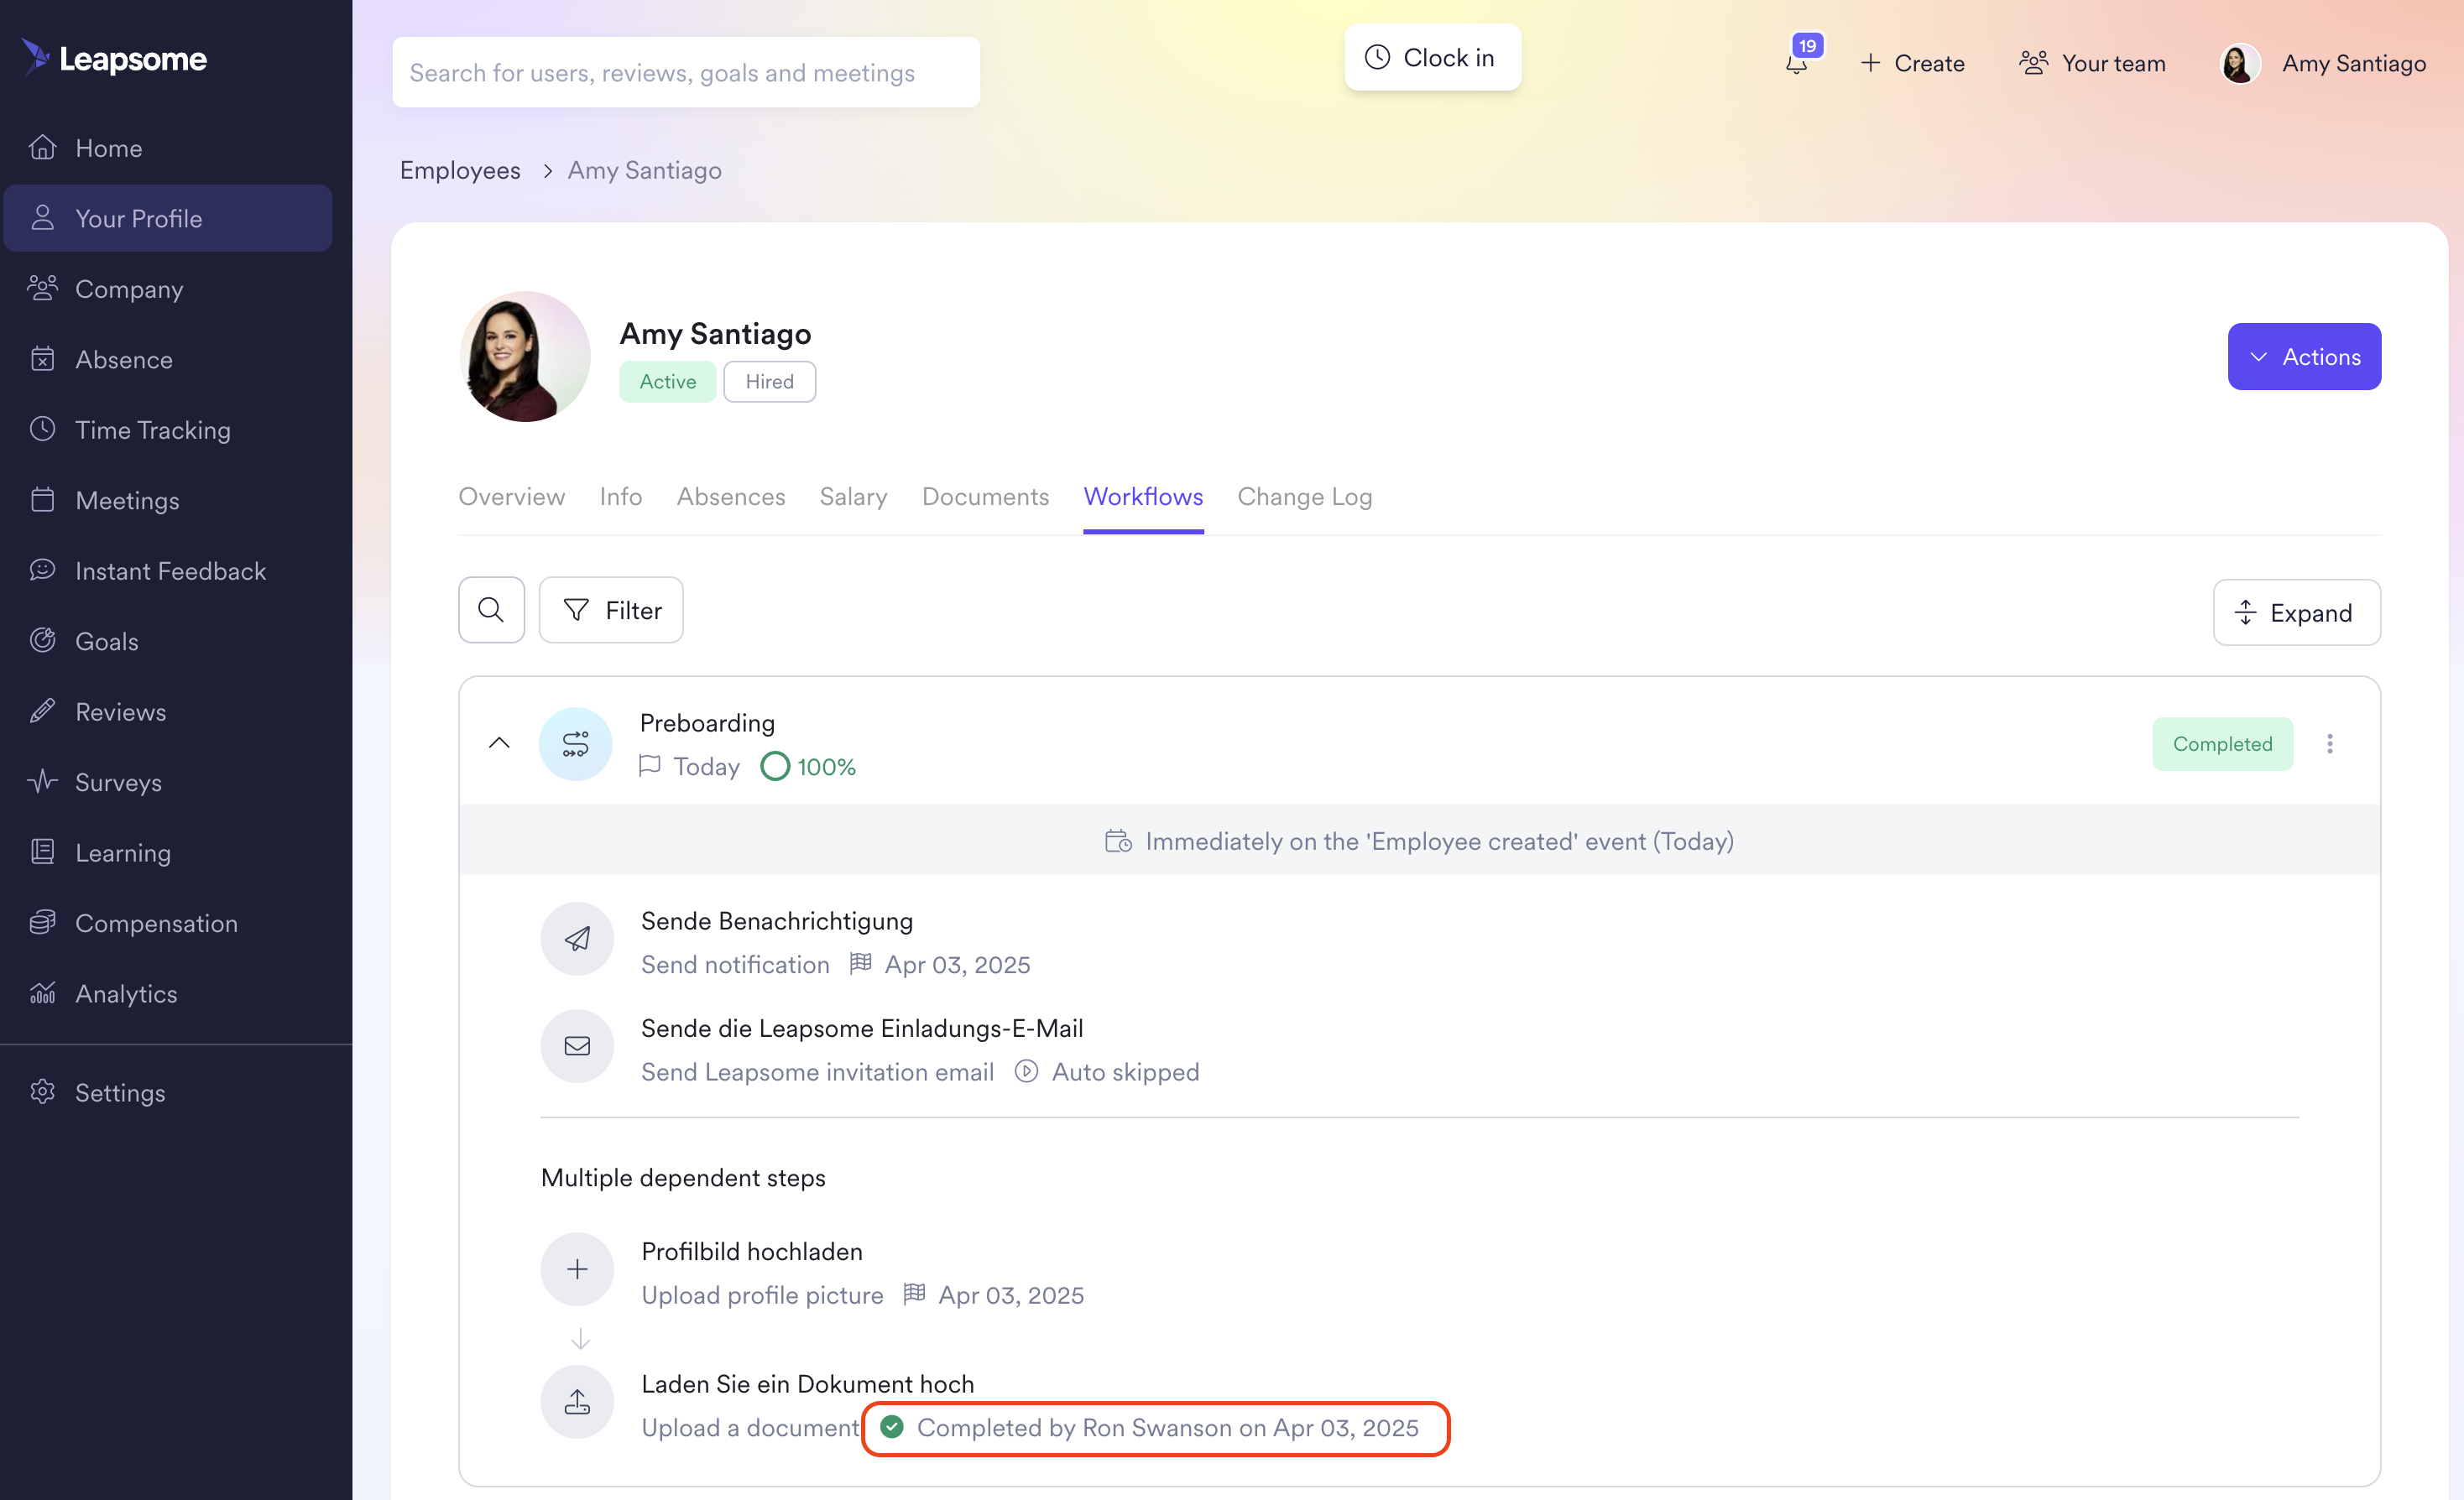
Task: Open Goals in the sidebar
Action: click(168, 641)
